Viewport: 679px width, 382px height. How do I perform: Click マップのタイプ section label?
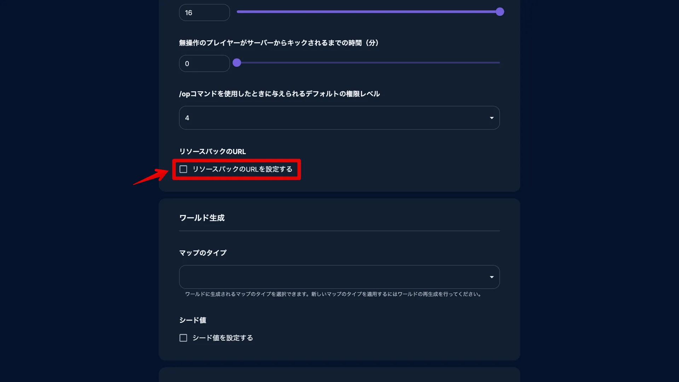(x=202, y=253)
